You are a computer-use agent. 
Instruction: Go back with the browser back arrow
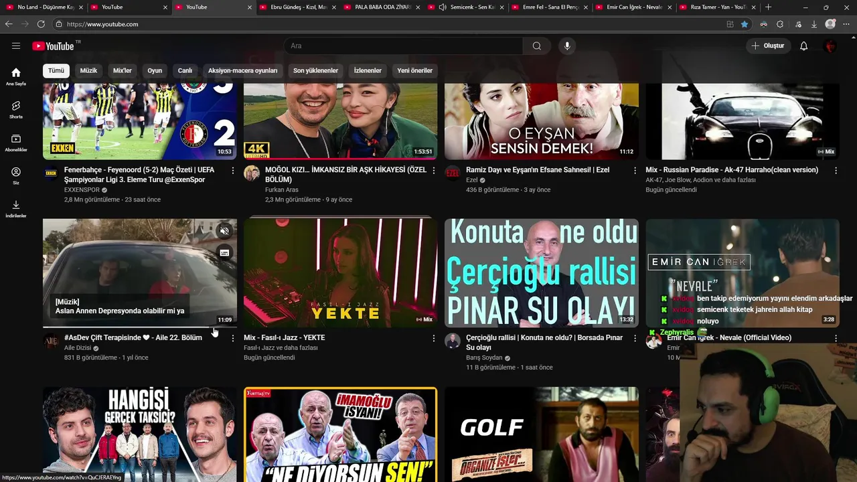pos(9,24)
